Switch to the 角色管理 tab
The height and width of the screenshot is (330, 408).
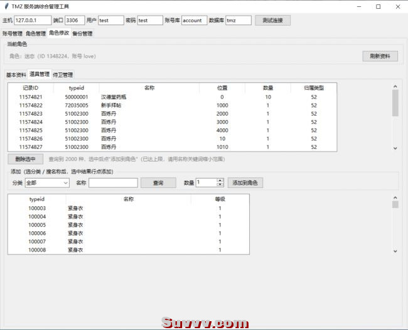[x=36, y=33]
